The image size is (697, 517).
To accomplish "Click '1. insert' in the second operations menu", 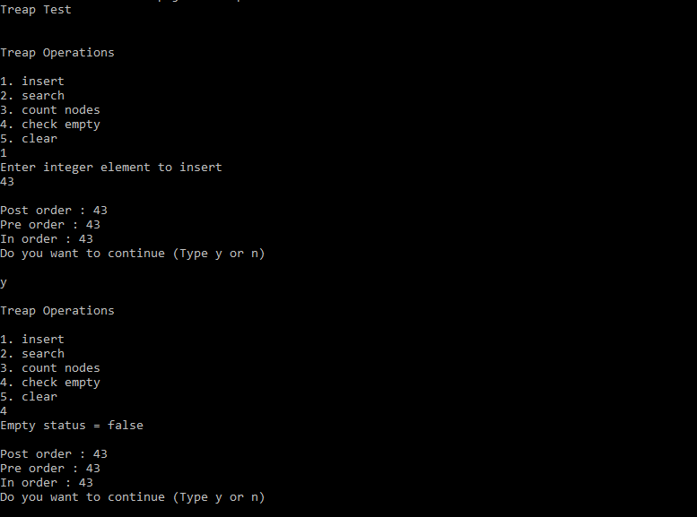I will pyautogui.click(x=32, y=340).
